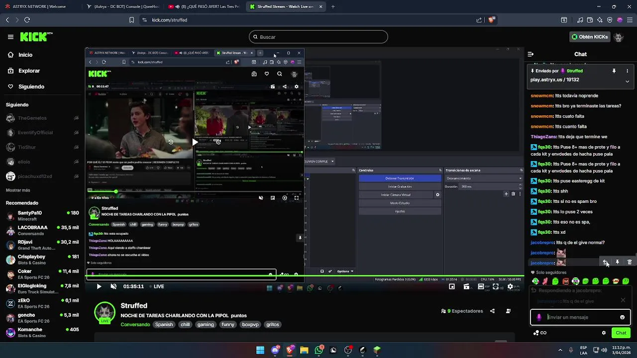Viewport: 637px width, 358px height.
Task: Toggle notifications for elioio channel
Action: 76,162
